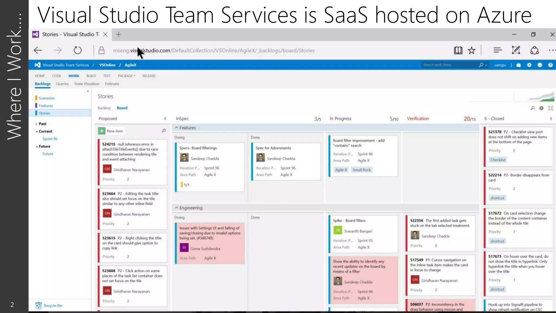Click the green New item plus icon

[102, 131]
